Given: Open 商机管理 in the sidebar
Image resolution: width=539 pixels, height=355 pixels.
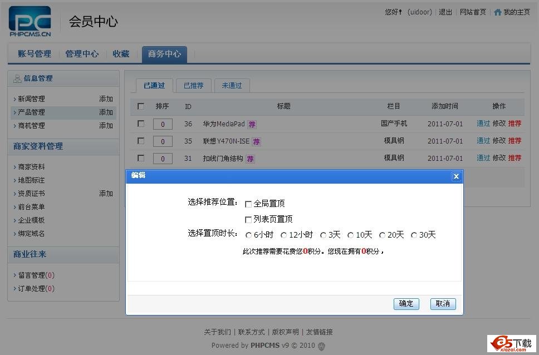Looking at the screenshot, I should [31, 126].
